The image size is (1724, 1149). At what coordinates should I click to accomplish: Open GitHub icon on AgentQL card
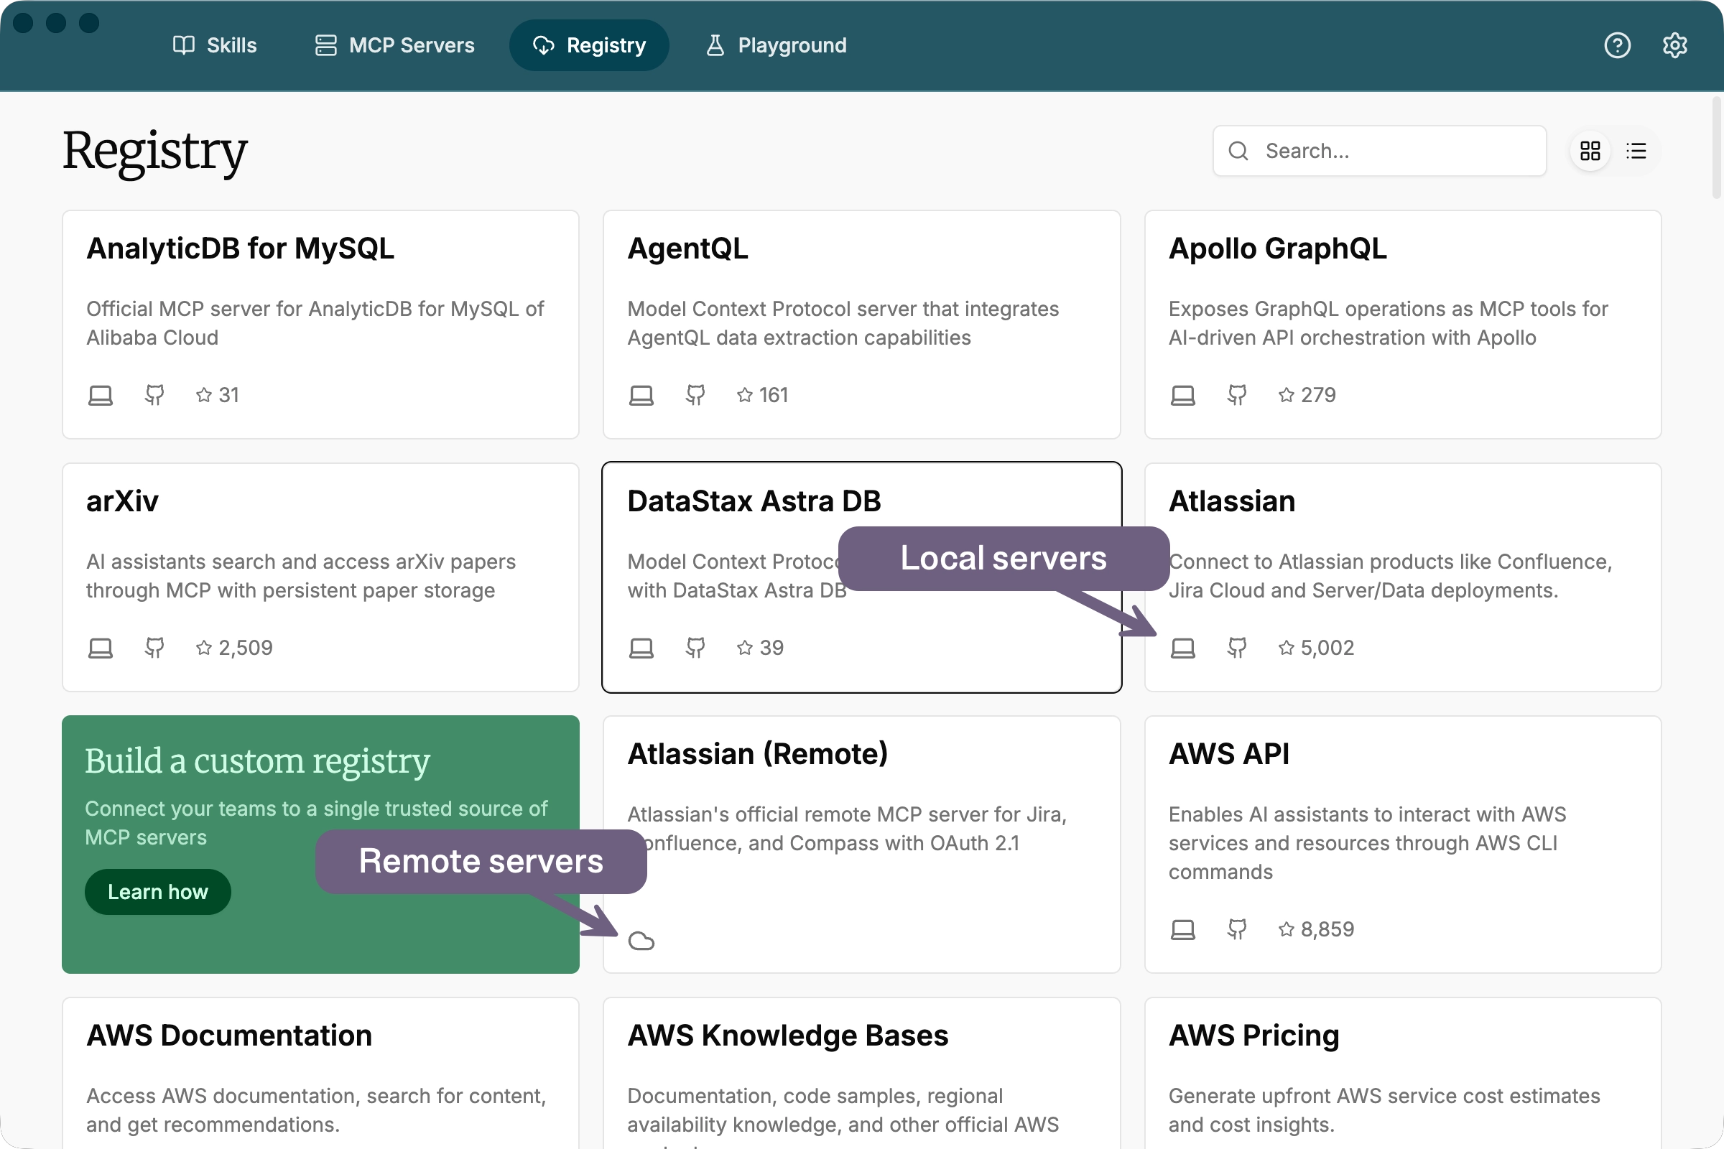pos(695,396)
